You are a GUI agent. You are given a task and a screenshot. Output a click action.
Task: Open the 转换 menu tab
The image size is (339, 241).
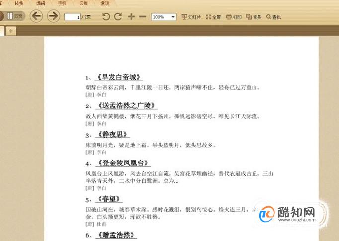tap(19, 3)
